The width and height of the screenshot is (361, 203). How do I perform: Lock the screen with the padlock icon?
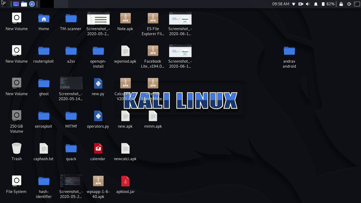point(341,4)
